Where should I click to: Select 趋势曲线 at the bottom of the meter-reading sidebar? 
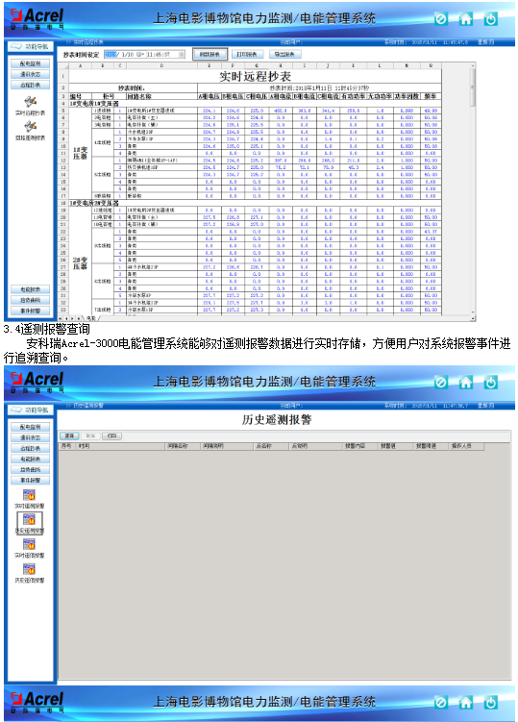[31, 300]
